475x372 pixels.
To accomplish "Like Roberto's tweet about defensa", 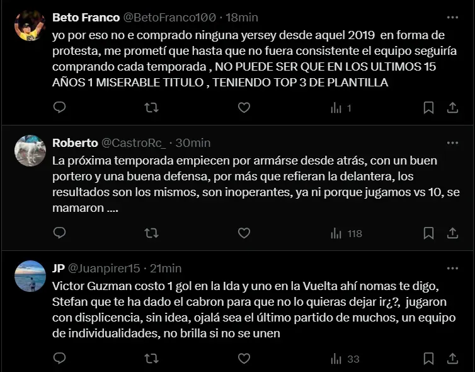I will [244, 233].
